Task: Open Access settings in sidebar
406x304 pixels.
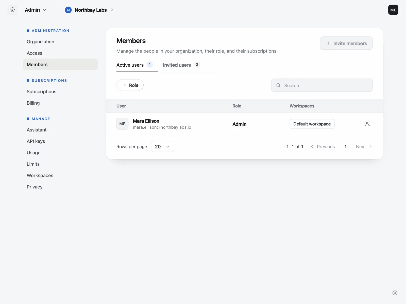Action: [60, 53]
